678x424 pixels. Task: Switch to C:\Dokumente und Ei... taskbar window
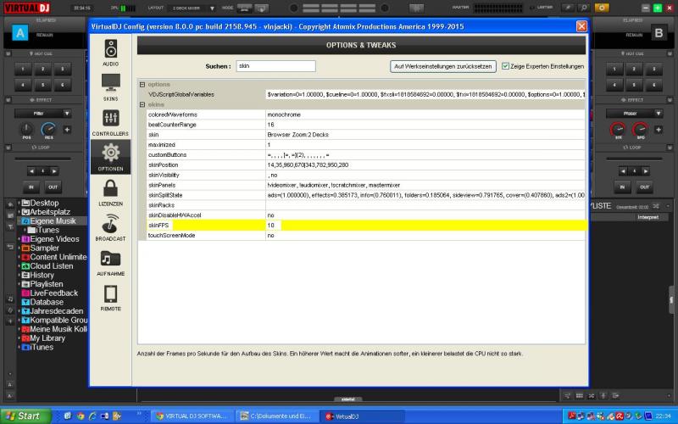277,416
